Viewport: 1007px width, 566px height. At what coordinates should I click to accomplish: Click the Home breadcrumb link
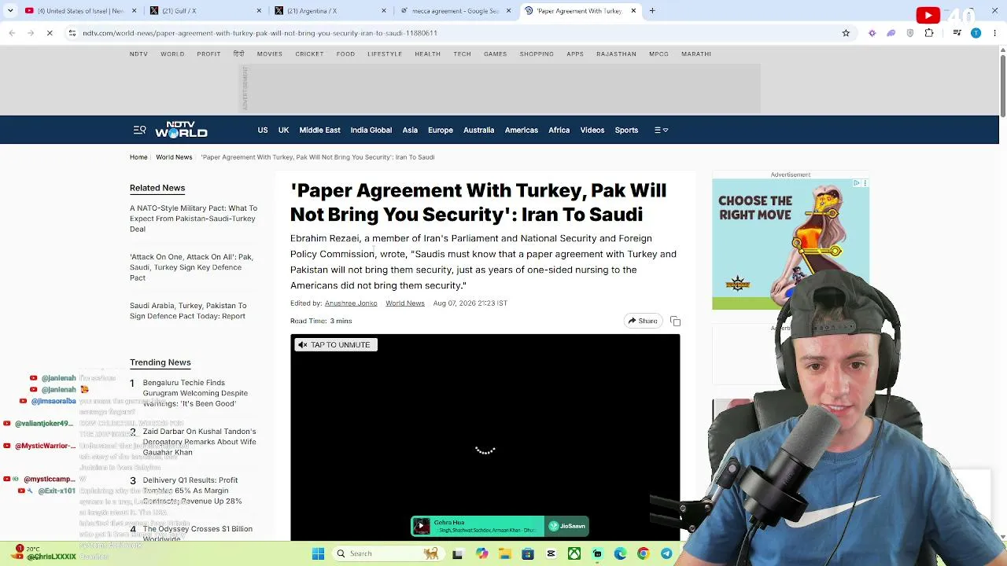(x=138, y=157)
